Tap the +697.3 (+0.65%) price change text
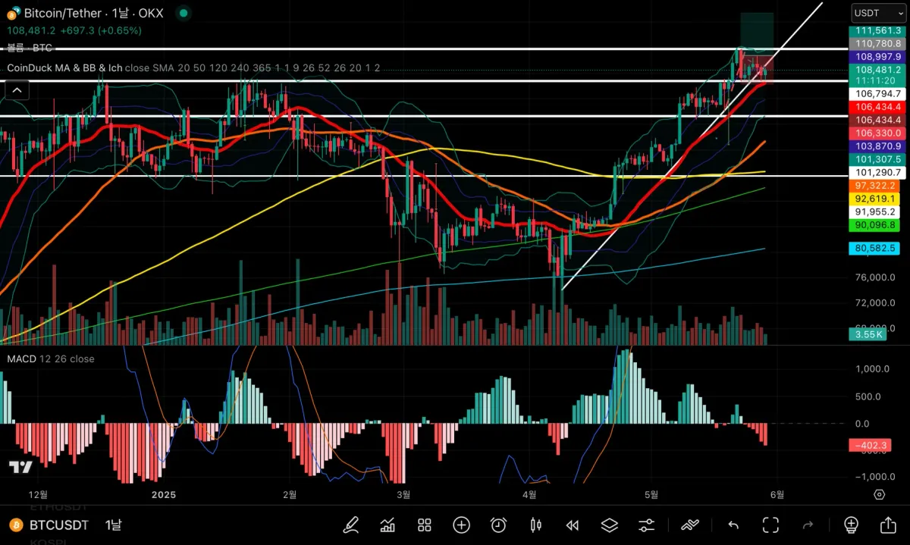 coord(99,30)
